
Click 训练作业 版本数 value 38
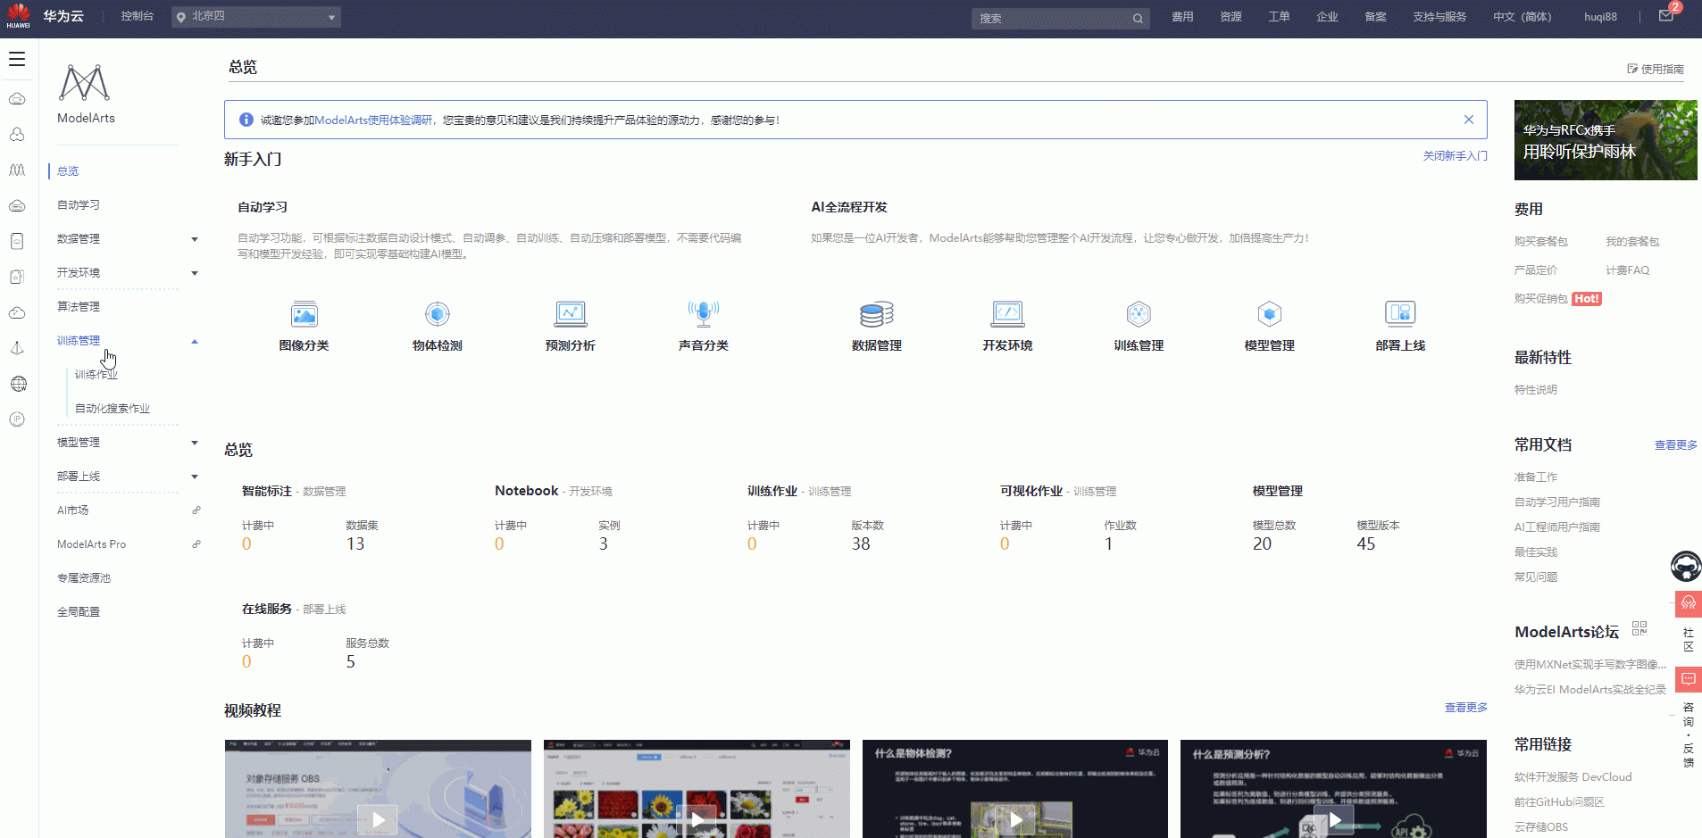click(861, 544)
